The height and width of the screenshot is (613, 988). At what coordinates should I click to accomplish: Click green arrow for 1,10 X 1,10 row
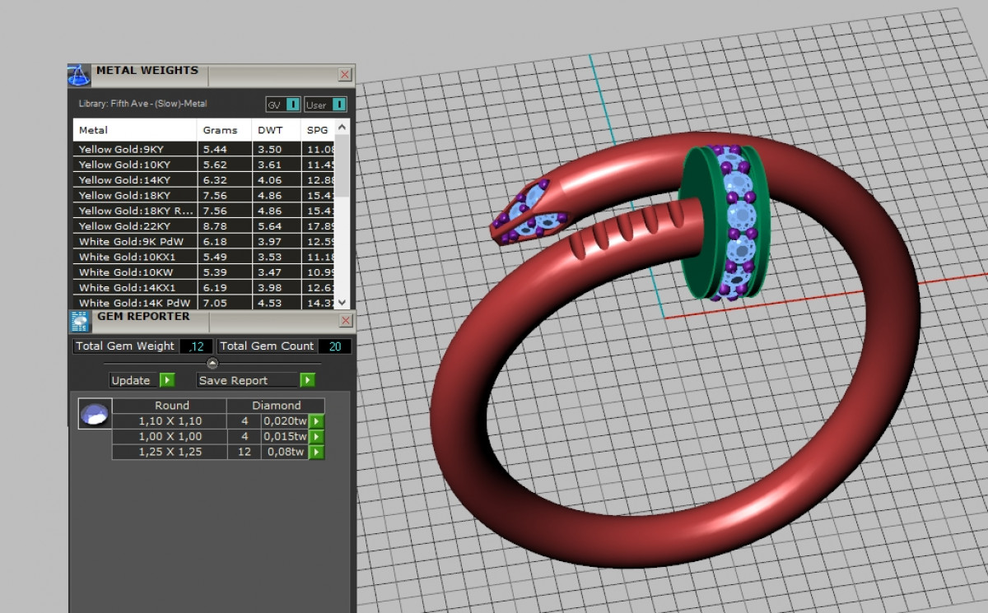pos(316,421)
